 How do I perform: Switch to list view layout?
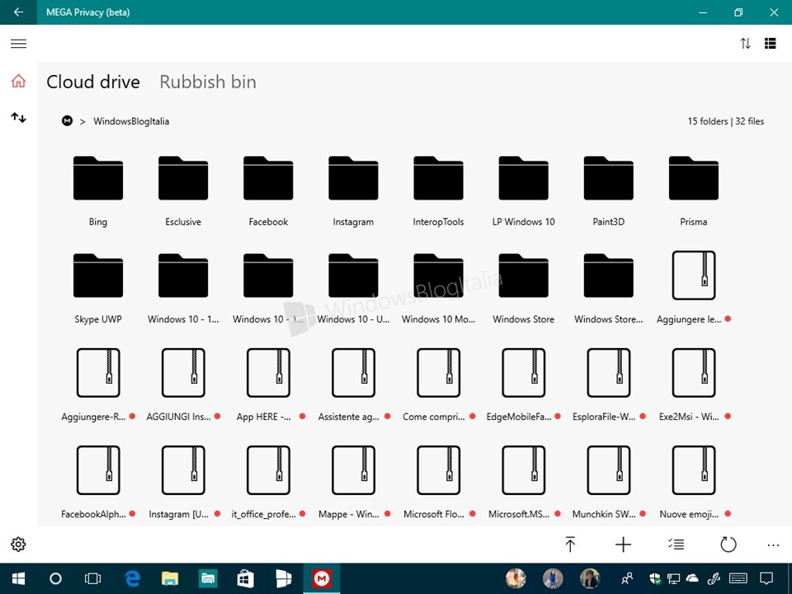coord(771,44)
